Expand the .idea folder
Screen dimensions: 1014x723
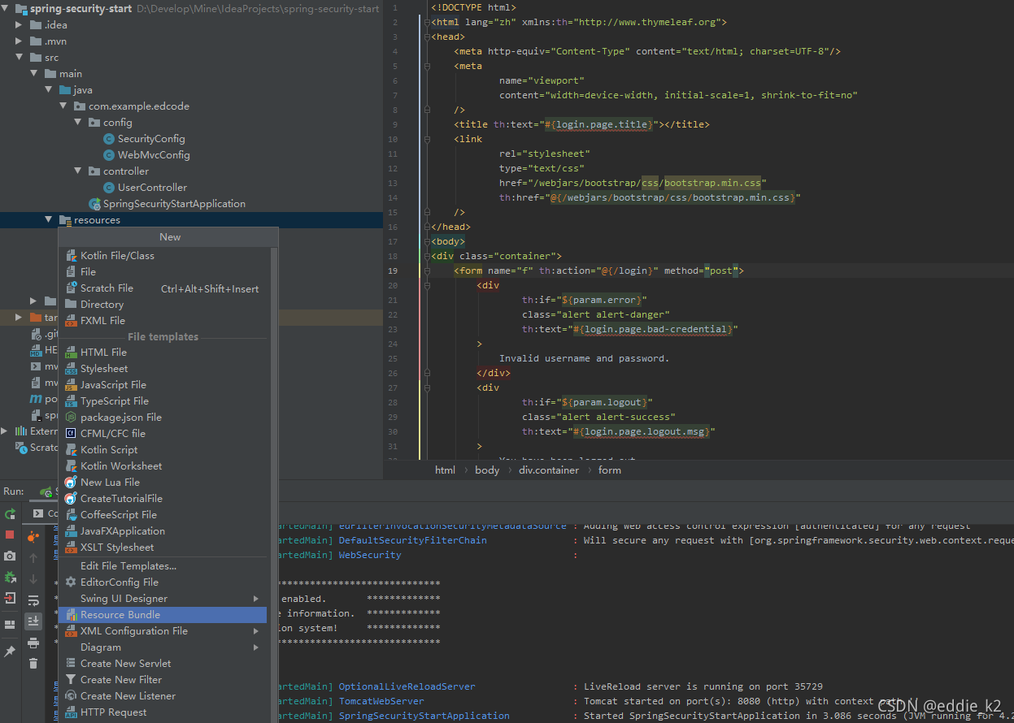[x=20, y=25]
